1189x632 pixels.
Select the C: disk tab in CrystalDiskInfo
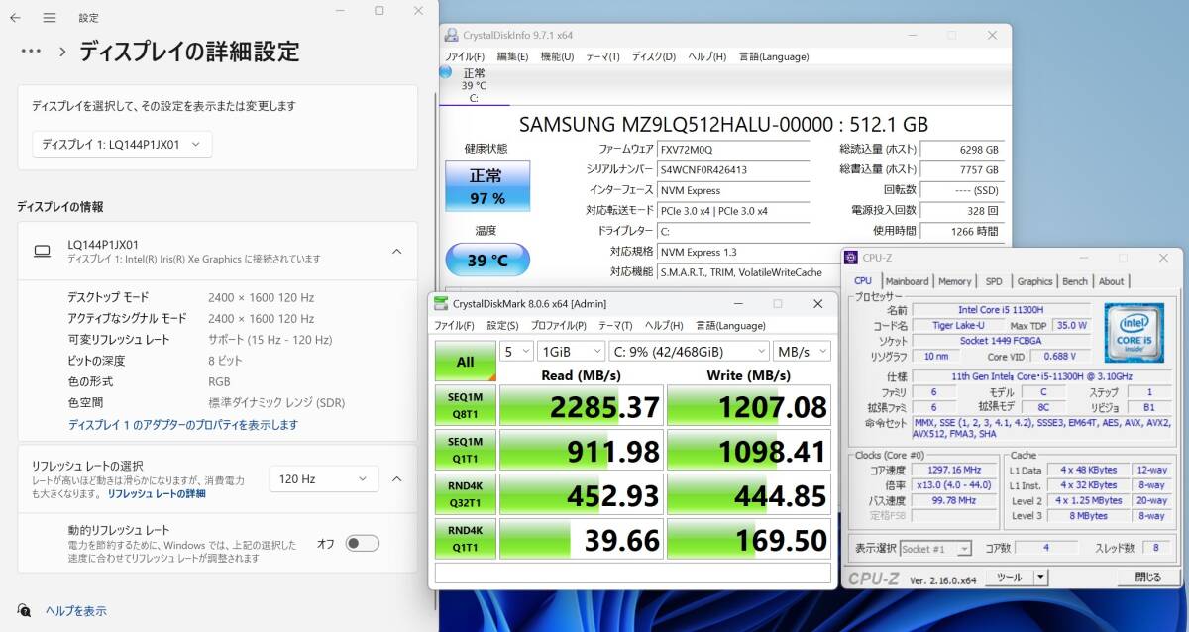pyautogui.click(x=474, y=85)
